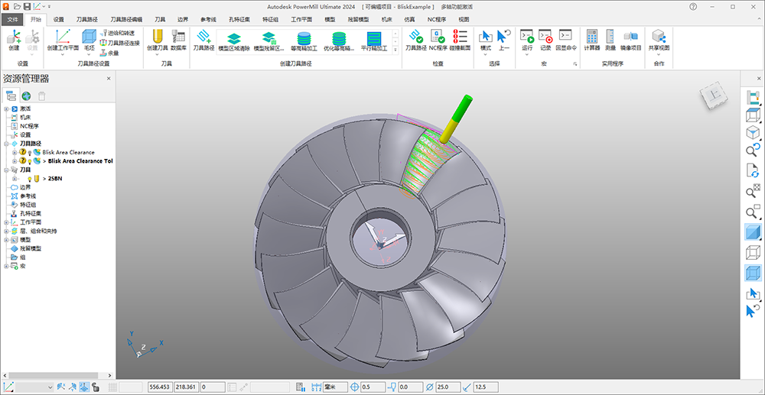The width and height of the screenshot is (765, 395).
Task: Expand the 工作平面 tree node
Action: [6, 222]
